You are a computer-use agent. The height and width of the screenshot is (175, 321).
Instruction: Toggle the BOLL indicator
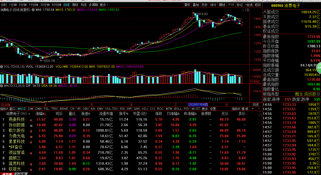pos(178,109)
